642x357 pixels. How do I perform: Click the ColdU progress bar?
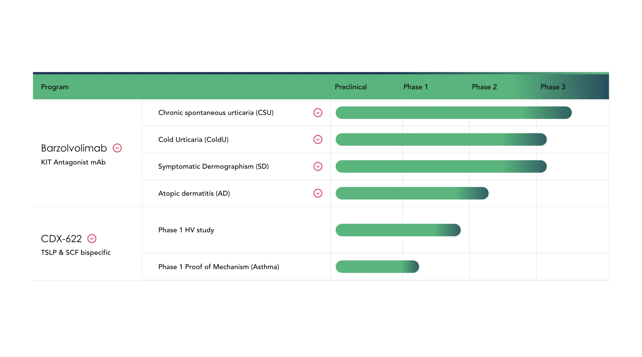441,139
